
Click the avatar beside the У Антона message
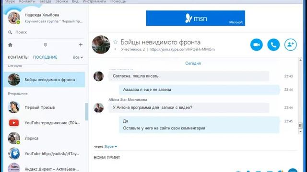pyautogui.click(x=98, y=107)
